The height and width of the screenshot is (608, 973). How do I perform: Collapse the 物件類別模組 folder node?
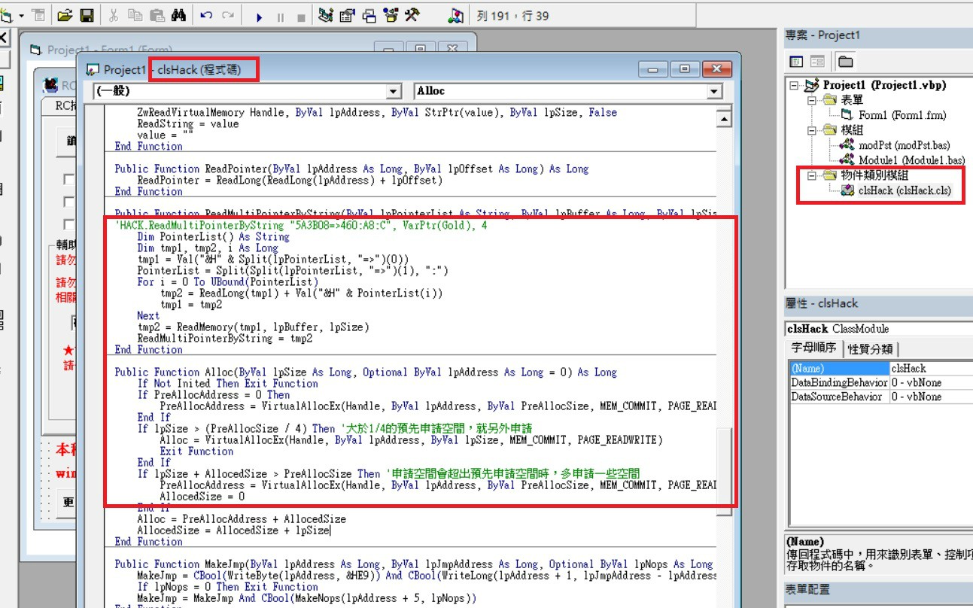tap(812, 175)
